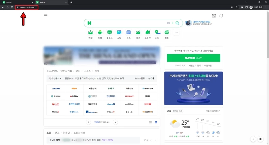Switch newsstand to list view

pyautogui.click(x=150, y=122)
